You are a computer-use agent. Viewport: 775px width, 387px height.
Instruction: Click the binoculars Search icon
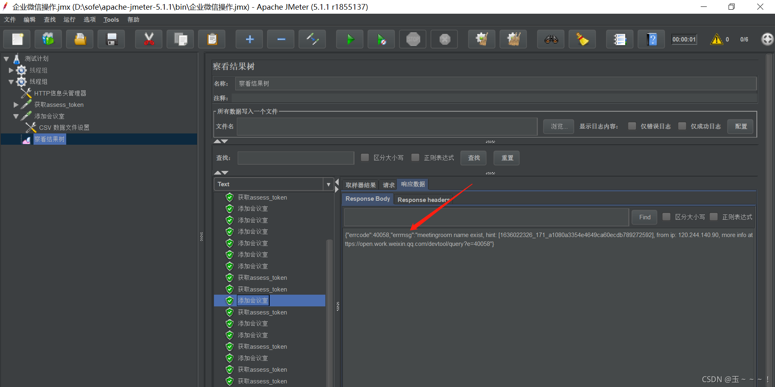[551, 39]
